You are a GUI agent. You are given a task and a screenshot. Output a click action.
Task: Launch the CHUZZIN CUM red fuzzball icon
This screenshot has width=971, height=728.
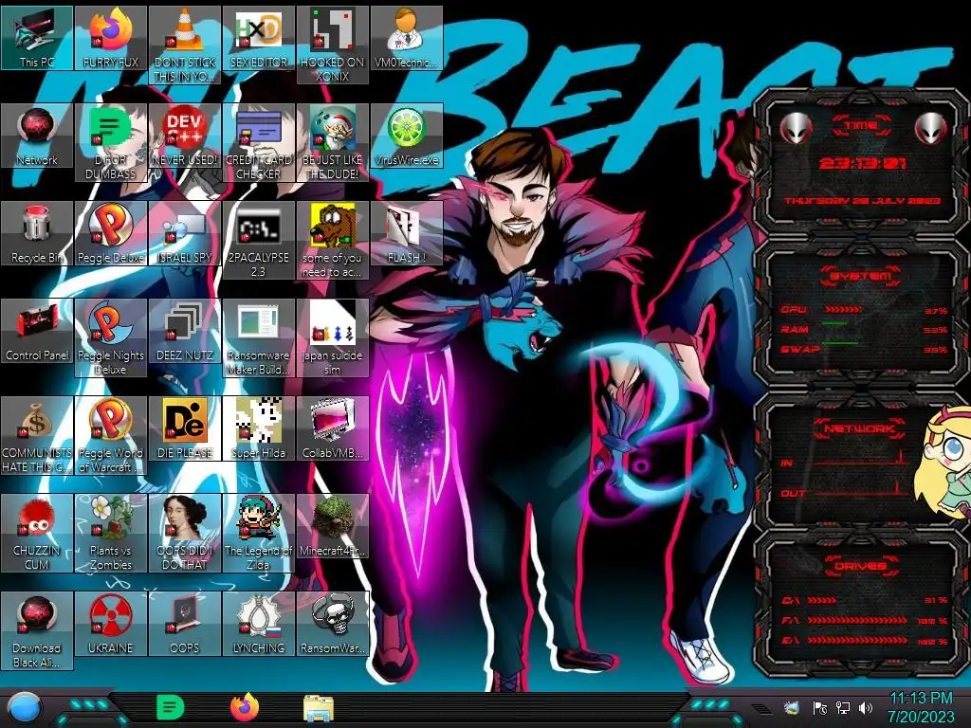point(37,533)
